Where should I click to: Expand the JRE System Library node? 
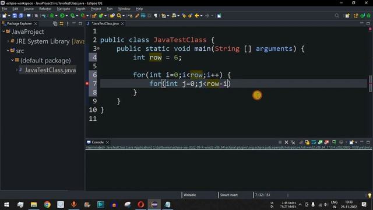(x=8, y=41)
